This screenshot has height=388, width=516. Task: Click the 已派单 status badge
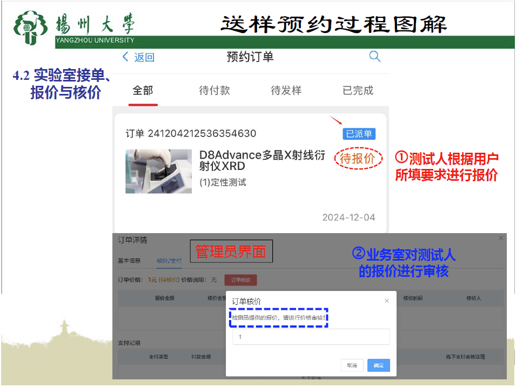359,134
